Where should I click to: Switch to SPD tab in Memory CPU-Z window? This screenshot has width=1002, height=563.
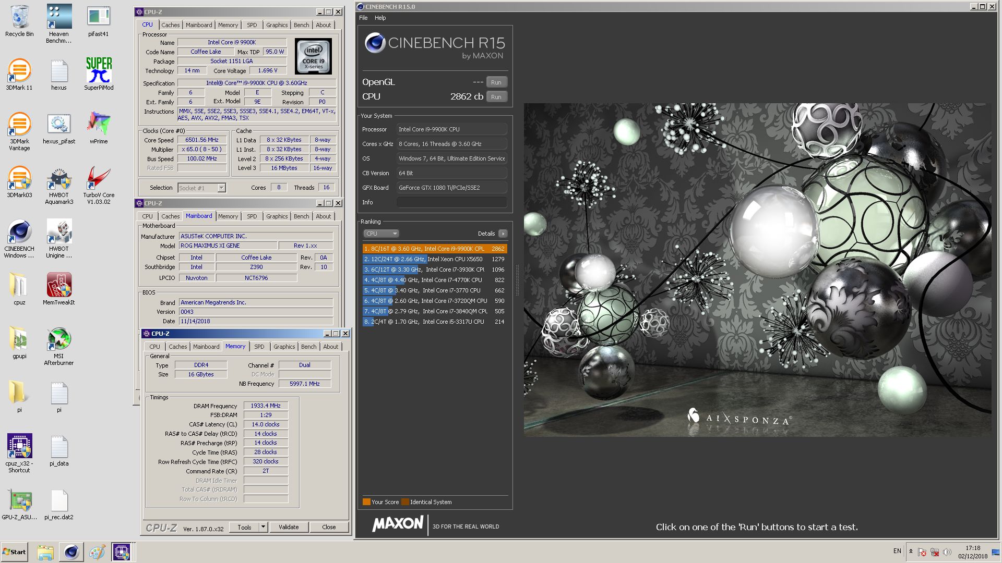[259, 347]
